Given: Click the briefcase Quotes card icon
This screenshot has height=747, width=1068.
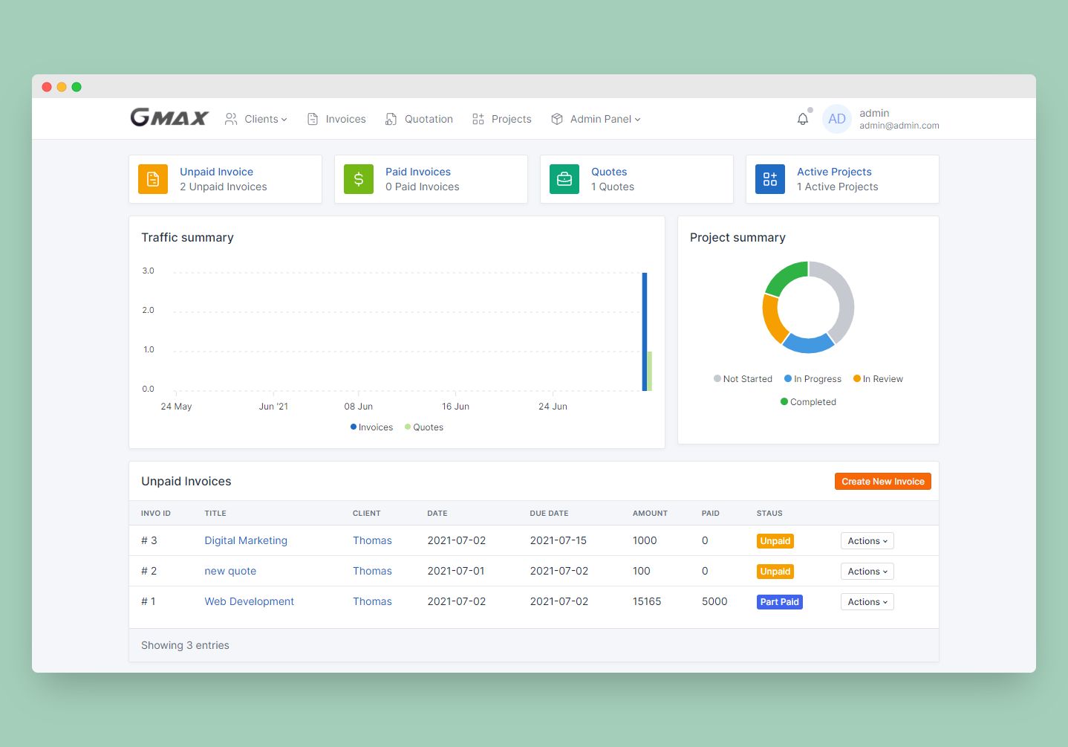Looking at the screenshot, I should (x=564, y=179).
